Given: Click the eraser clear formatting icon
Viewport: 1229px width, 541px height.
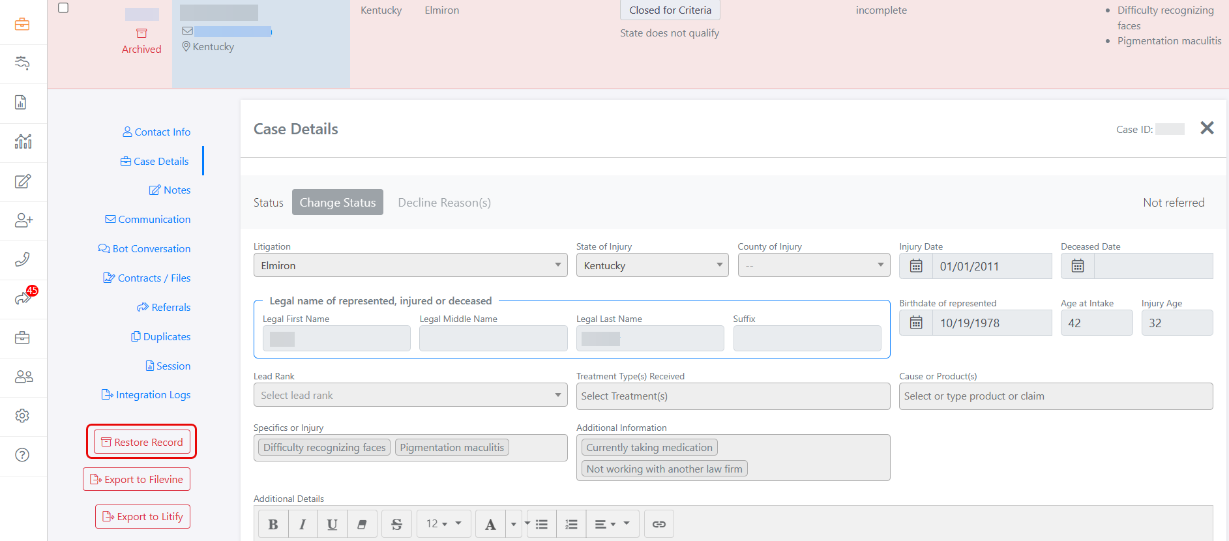Looking at the screenshot, I should coord(363,524).
